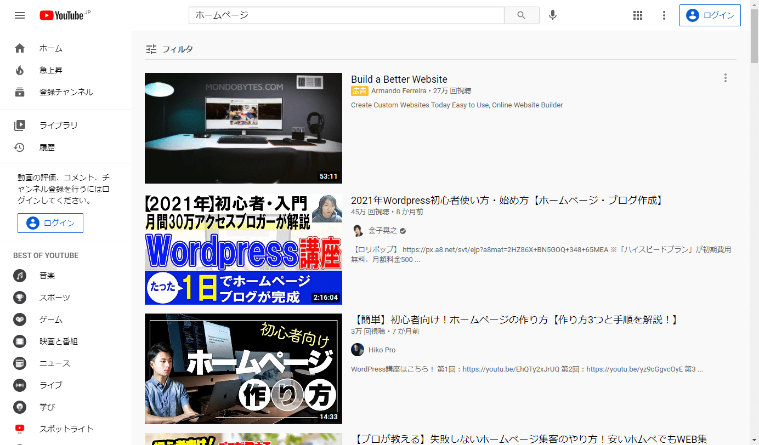Open three-dot menu for ad result
759x445 pixels.
point(726,78)
